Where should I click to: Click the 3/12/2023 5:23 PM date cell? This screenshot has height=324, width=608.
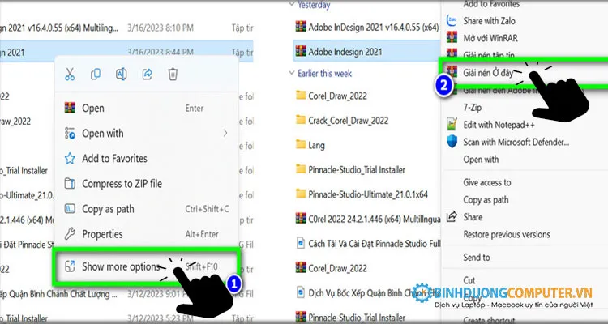pos(161,318)
